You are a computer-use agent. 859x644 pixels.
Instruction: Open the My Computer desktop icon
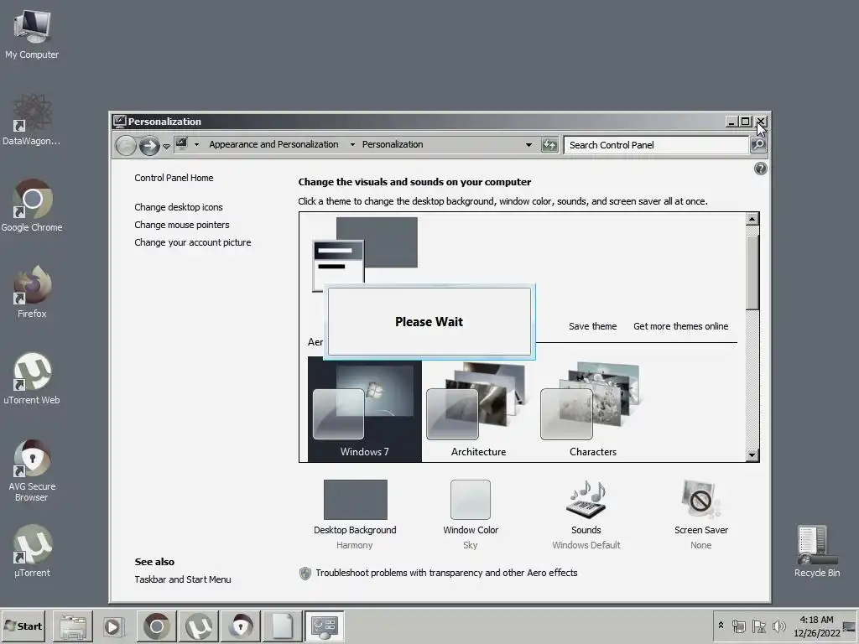(x=32, y=34)
